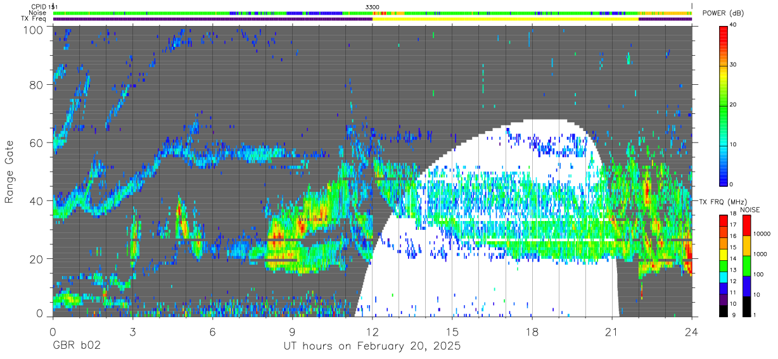
Task: Click the '60' tick on the Range Gate axis
Action: point(37,142)
